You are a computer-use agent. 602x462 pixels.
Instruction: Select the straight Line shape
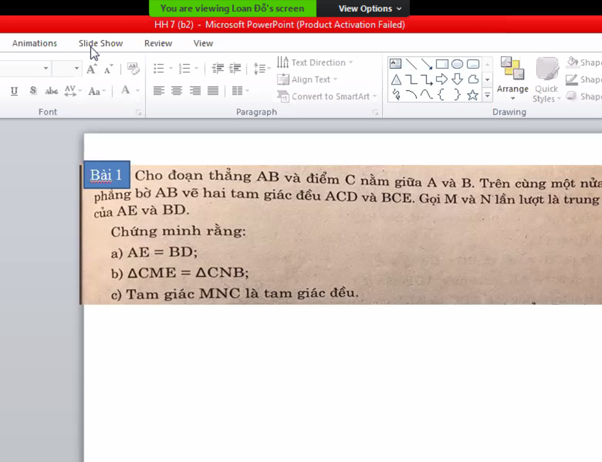411,63
